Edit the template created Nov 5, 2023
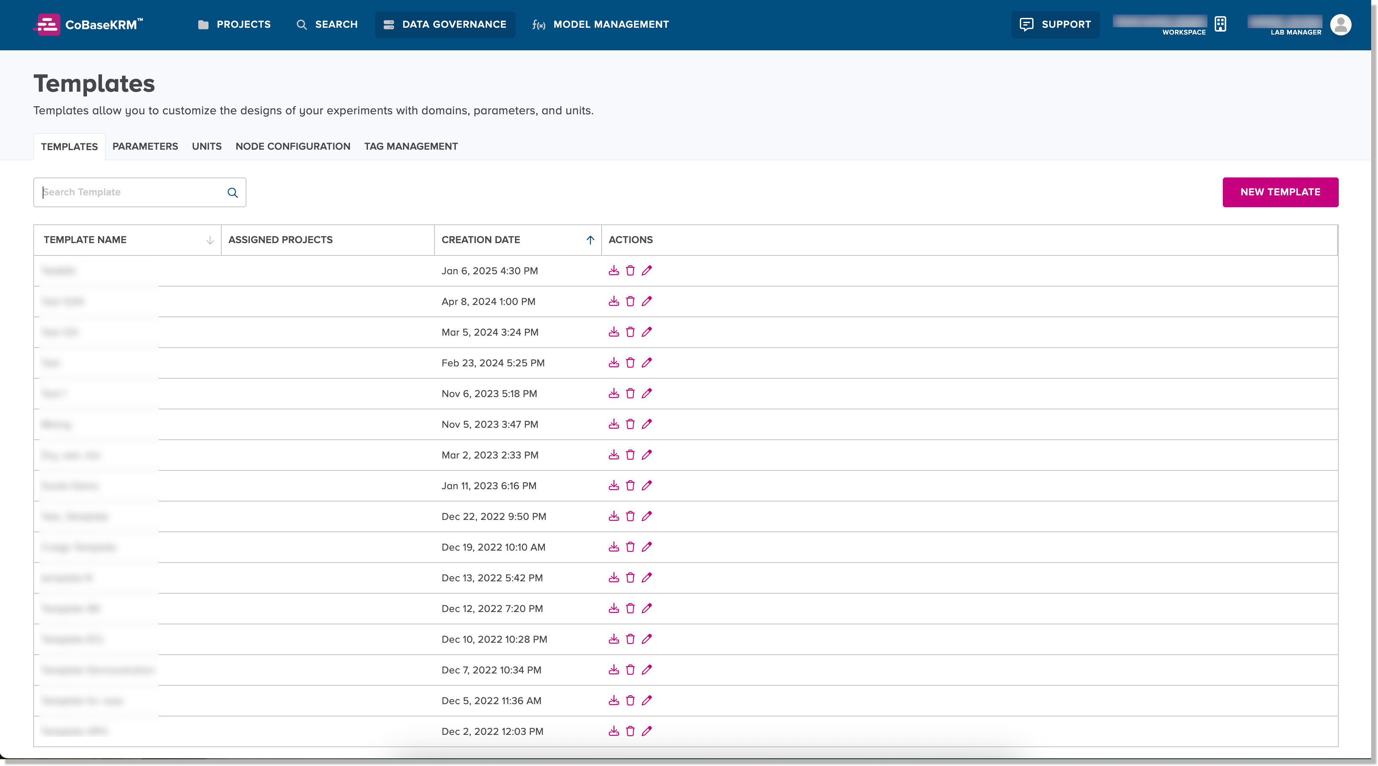The width and height of the screenshot is (1378, 766). (647, 424)
